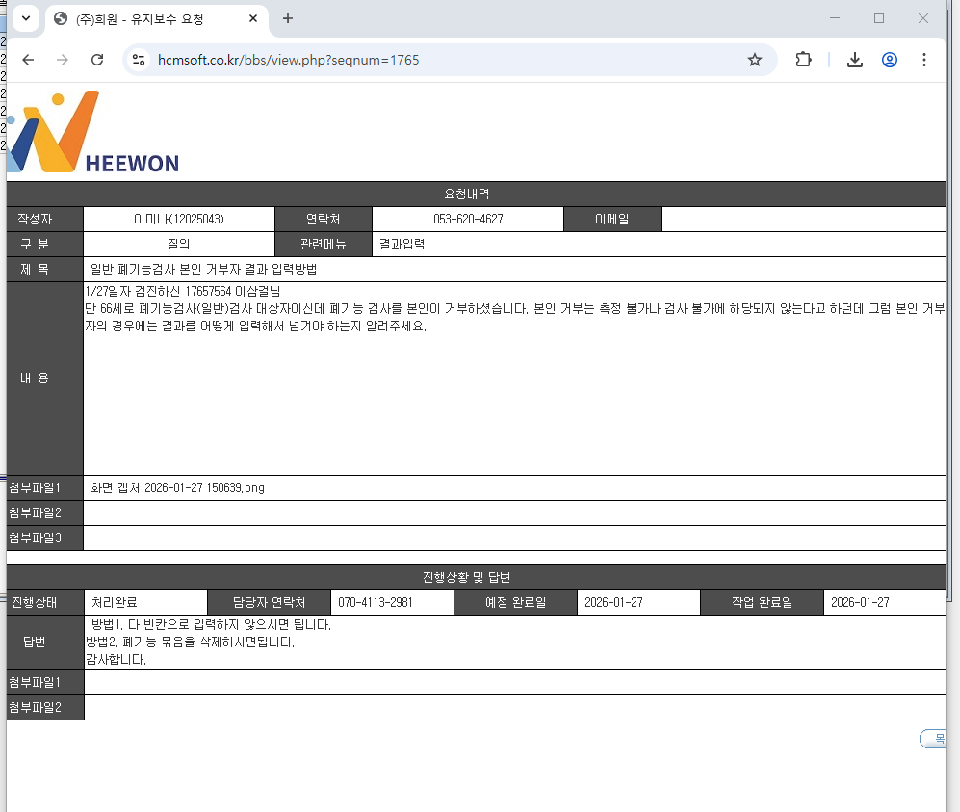
Task: Open attachment 화면 캡처 2026-01-27 150639.png
Action: click(x=177, y=488)
